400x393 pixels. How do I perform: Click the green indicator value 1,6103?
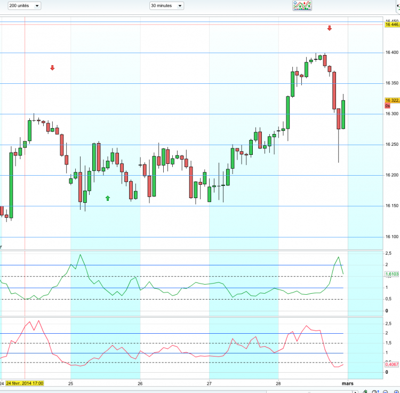[391, 274]
